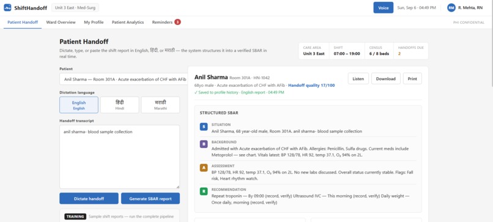Select English dictation language
The height and width of the screenshot is (222, 493).
79,105
